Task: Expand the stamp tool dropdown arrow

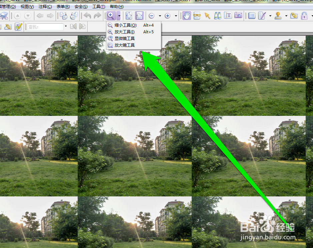Action: [x=286, y=16]
